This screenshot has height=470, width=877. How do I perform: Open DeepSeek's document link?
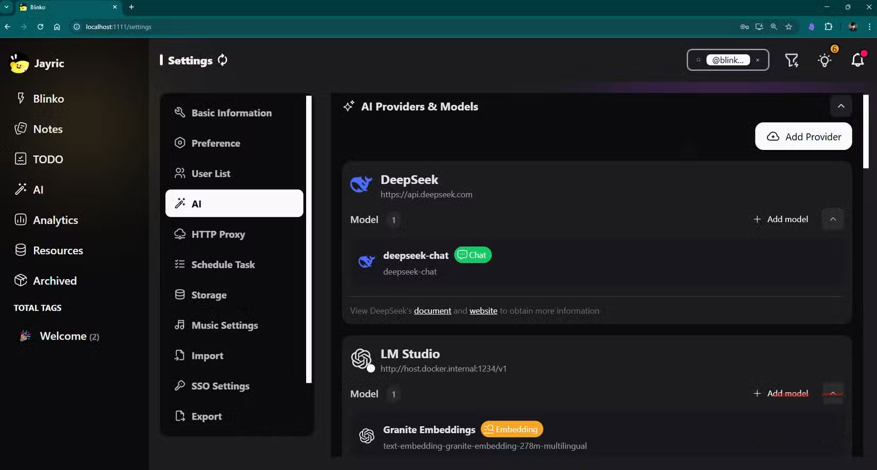tap(432, 311)
